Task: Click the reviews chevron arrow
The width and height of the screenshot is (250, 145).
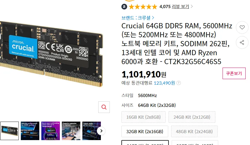Action: [192, 7]
